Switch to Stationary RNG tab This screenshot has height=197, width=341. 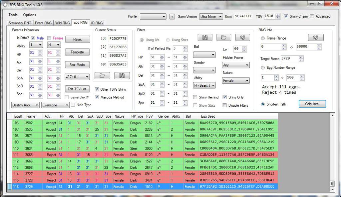pyautogui.click(x=20, y=23)
